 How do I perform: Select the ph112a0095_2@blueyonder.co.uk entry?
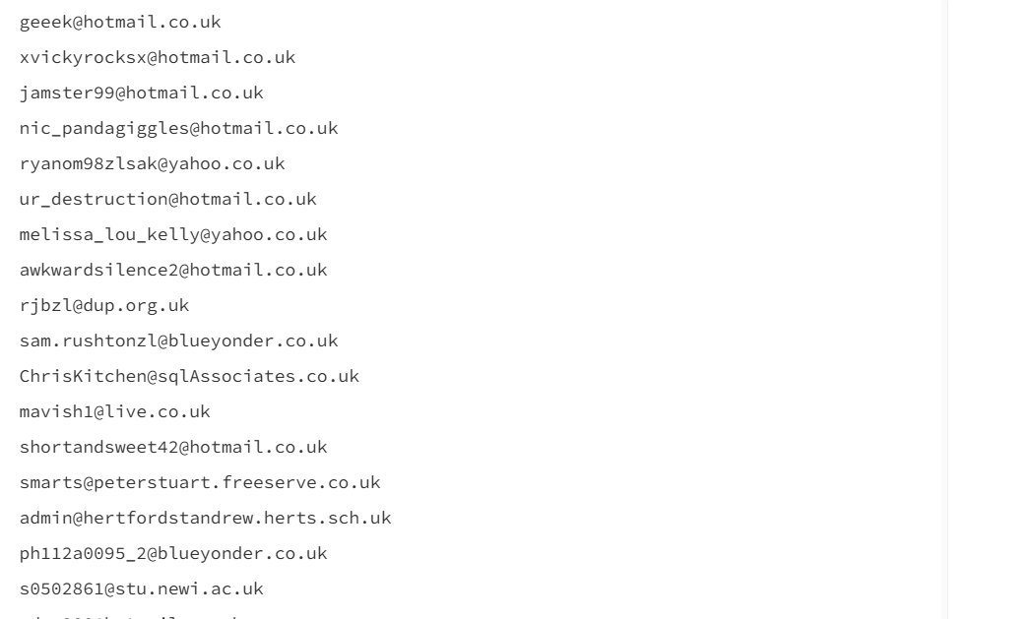pyautogui.click(x=173, y=553)
